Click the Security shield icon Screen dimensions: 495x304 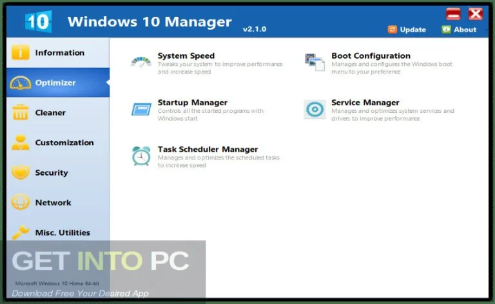[21, 172]
